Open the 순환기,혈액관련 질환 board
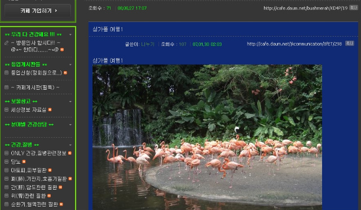 pyautogui.click(x=34, y=204)
